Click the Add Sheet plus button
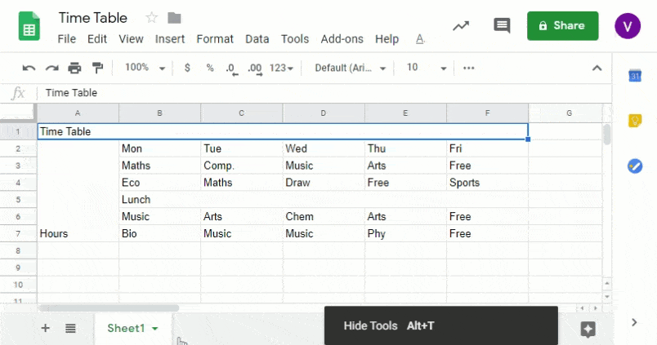Image resolution: width=657 pixels, height=345 pixels. pyautogui.click(x=45, y=328)
